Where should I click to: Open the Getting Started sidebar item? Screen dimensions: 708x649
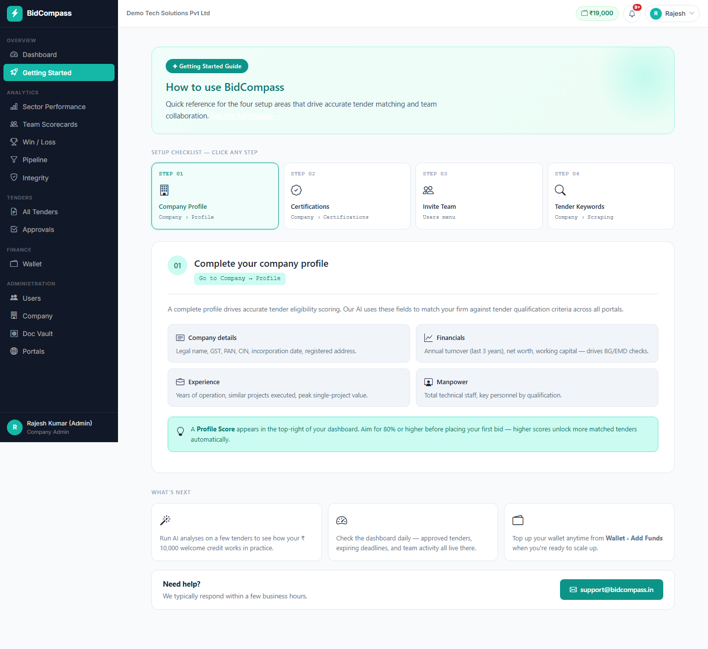59,73
